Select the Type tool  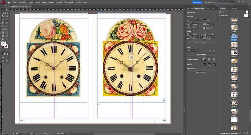coord(3,20)
